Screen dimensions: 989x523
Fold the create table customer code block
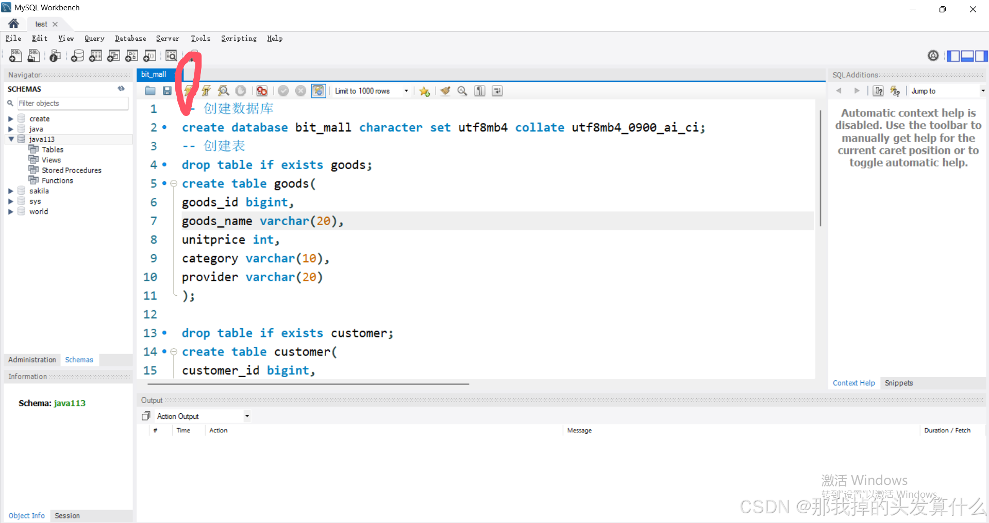click(x=174, y=352)
